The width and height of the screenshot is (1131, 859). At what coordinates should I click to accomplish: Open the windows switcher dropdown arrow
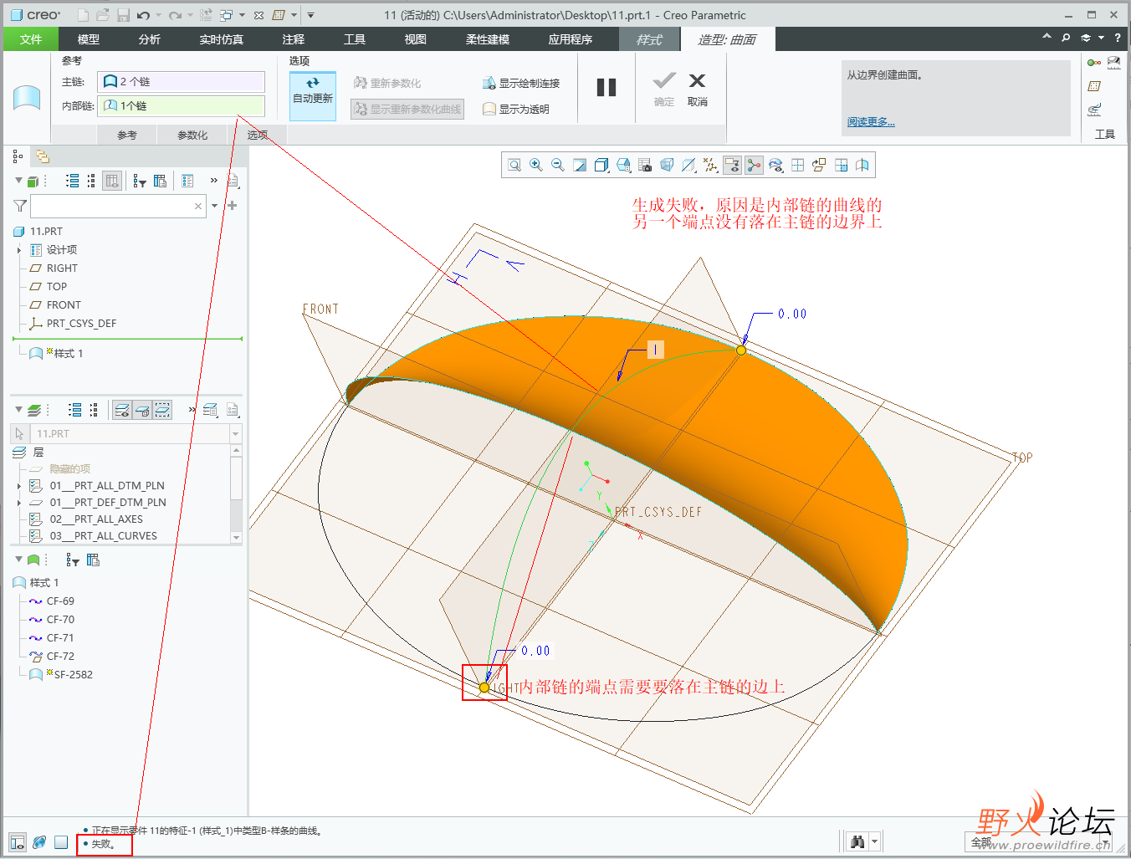(243, 15)
